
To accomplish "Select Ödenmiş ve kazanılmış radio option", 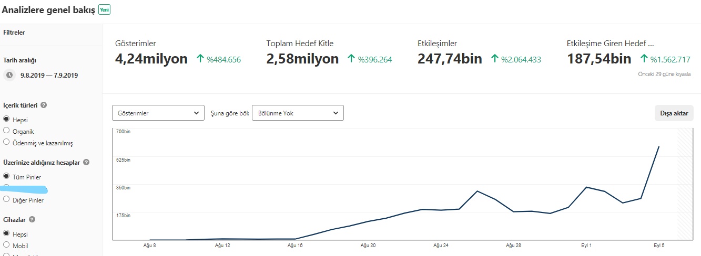I will (x=6, y=142).
